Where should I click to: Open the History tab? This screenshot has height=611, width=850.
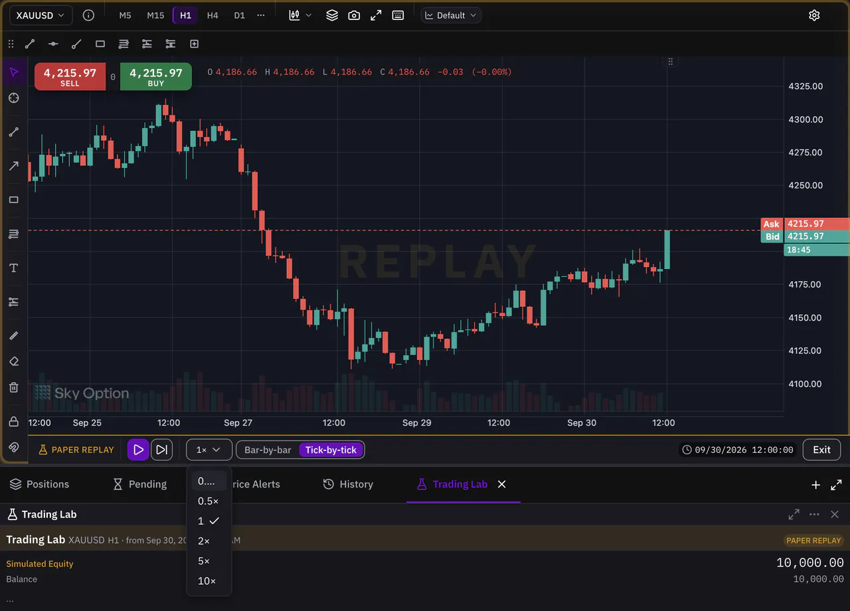tap(348, 484)
